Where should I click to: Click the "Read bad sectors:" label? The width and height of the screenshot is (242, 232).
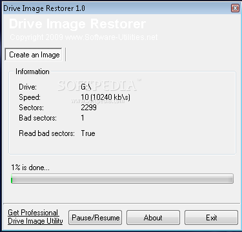pyautogui.click(x=46, y=133)
